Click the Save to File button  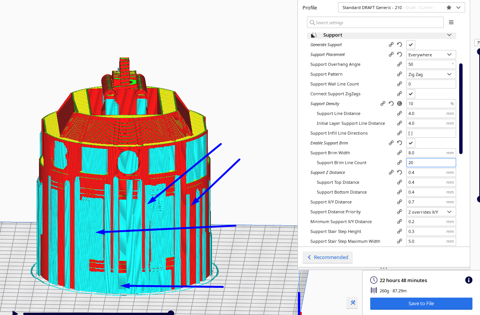421,303
